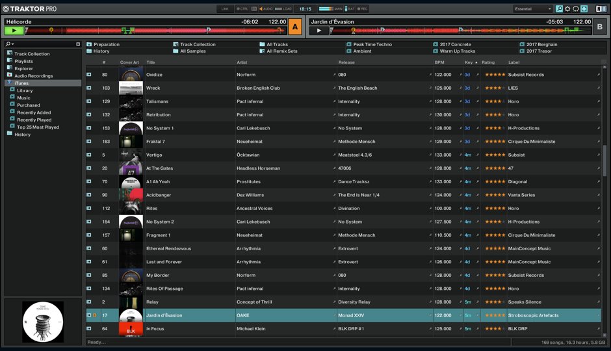Clear the search field with X icon
This screenshot has height=351, width=611.
coord(78,44)
